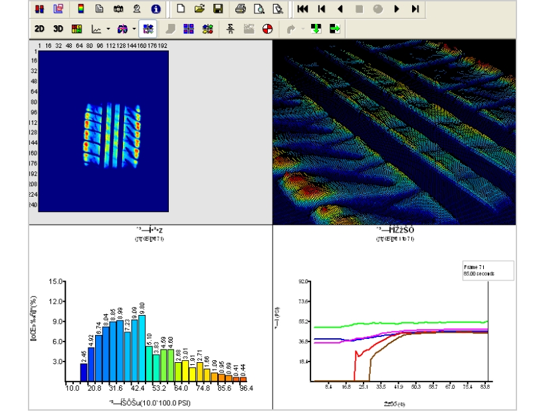545x412 pixels.
Task: Print using the printer icon
Action: pos(241,9)
